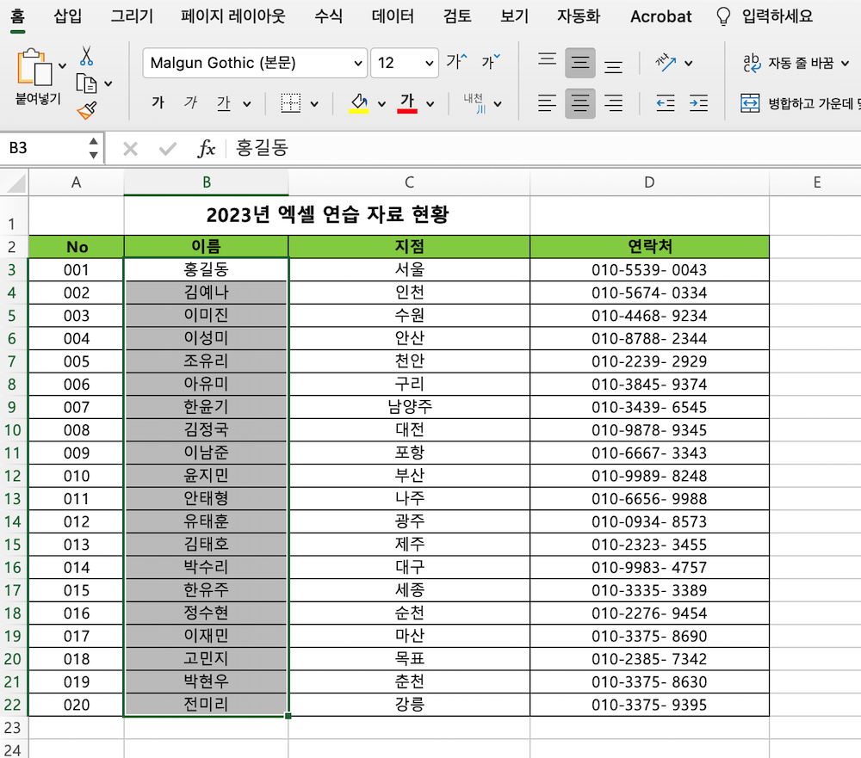
Task: Open the font size dropdown showing 12
Action: (405, 63)
